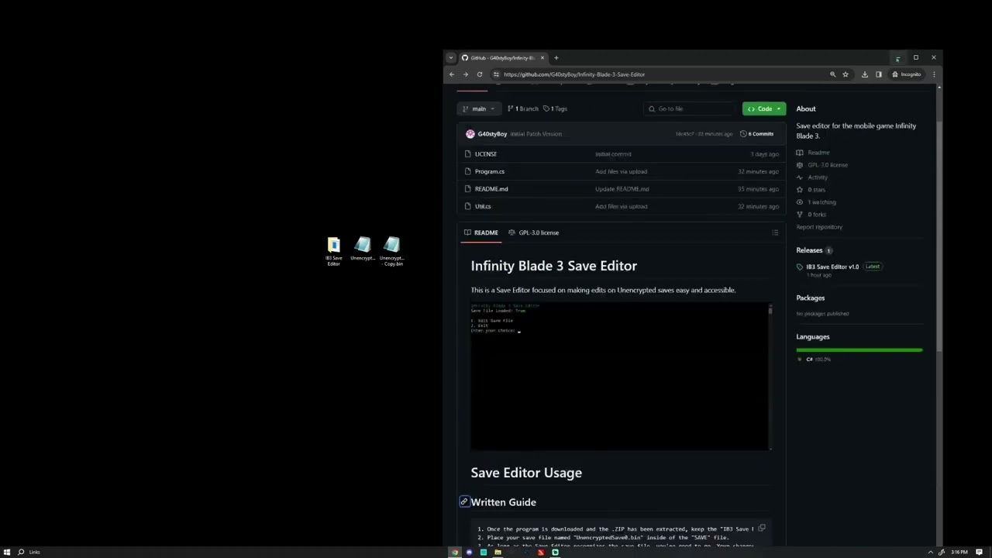Open Initial Patch Version commit message
This screenshot has height=558, width=992.
tap(536, 134)
